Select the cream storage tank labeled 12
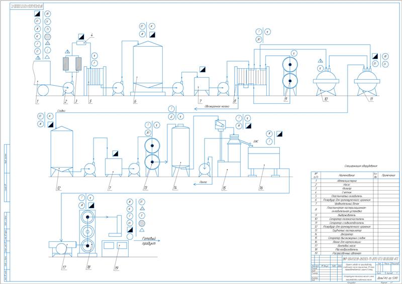The image size is (402, 284). point(61,151)
